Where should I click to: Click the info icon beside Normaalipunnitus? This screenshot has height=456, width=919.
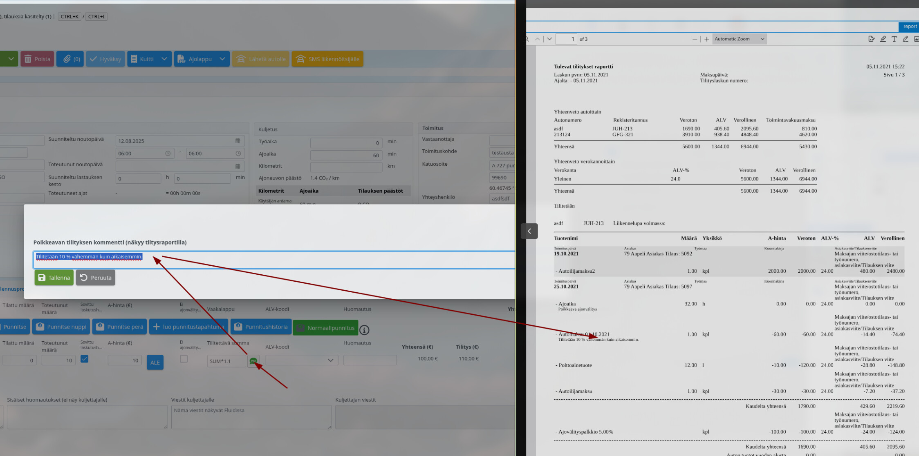(364, 330)
